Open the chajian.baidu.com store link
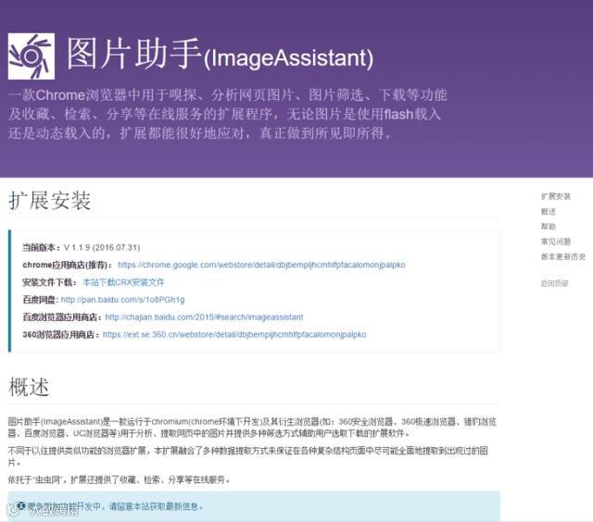This screenshot has width=593, height=522. pyautogui.click(x=204, y=317)
